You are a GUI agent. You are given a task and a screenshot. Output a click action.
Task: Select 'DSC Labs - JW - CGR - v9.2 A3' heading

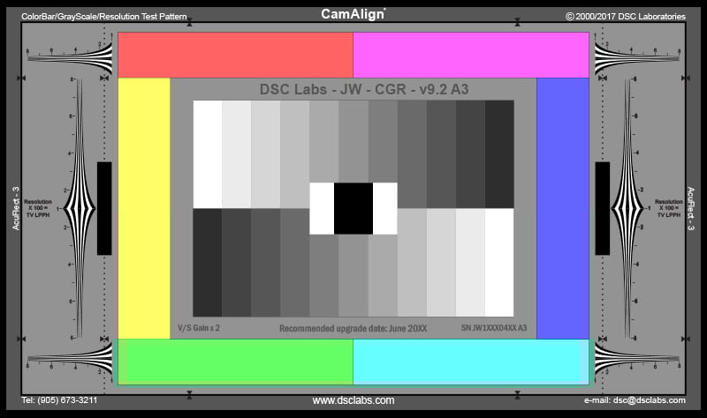click(x=364, y=89)
